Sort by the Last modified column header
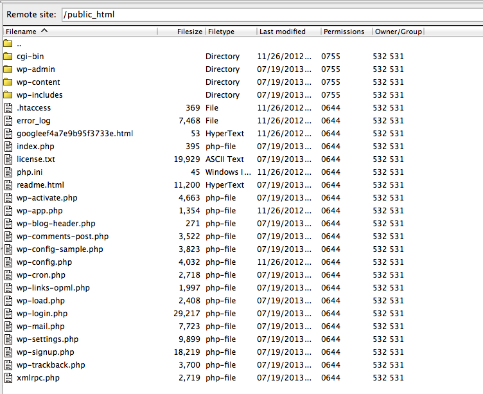This screenshot has height=394, width=483. [289, 31]
